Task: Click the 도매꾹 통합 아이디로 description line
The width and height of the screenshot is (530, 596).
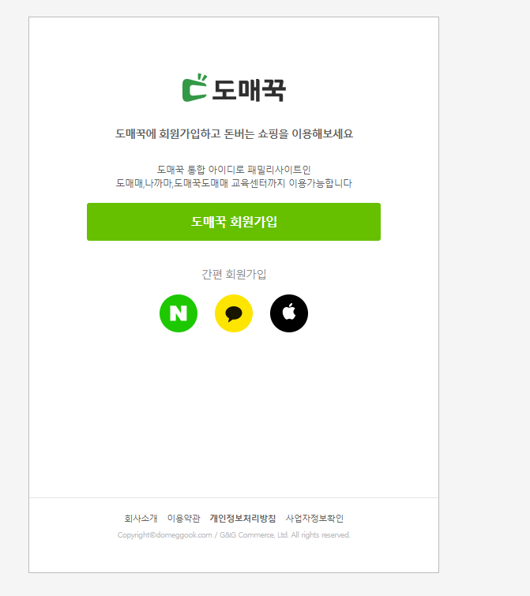Action: [x=234, y=170]
